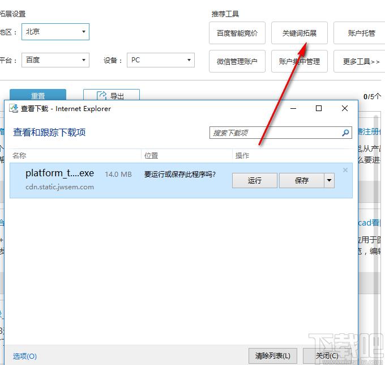Click the cdn.static.jwsem.com source text
385x365 pixels.
pos(59,187)
